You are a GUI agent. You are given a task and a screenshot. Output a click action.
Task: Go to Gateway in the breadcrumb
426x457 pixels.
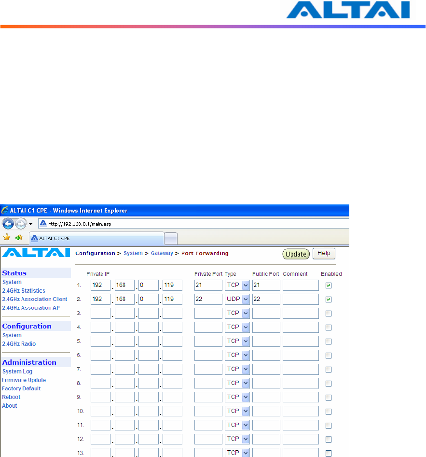tap(162, 253)
